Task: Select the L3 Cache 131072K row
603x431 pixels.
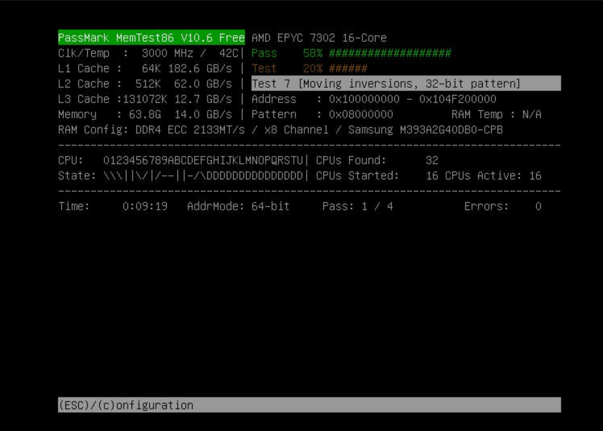Action: point(145,99)
